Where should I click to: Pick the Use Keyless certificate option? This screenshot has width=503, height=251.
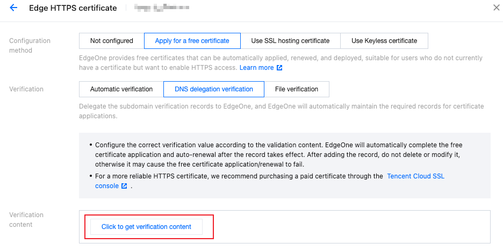click(384, 41)
